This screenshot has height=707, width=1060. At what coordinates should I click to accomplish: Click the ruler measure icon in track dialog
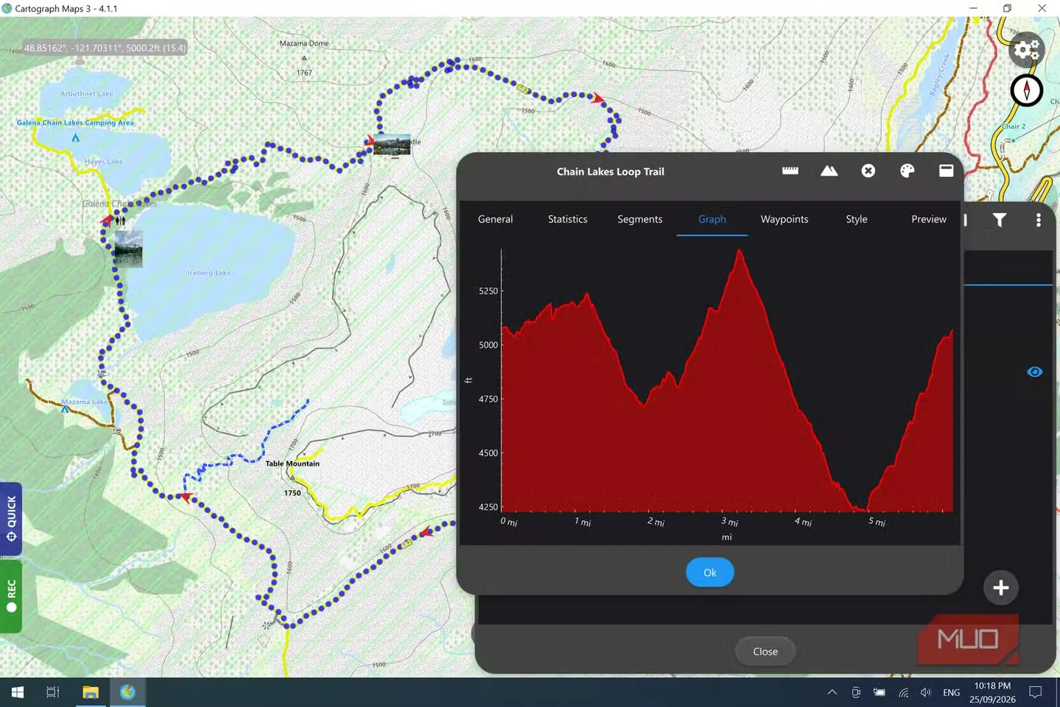click(790, 171)
